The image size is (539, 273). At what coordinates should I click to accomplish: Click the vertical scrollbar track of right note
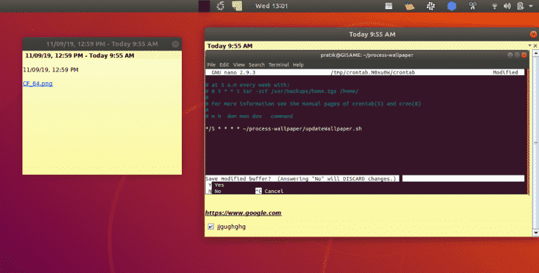(x=535, y=142)
